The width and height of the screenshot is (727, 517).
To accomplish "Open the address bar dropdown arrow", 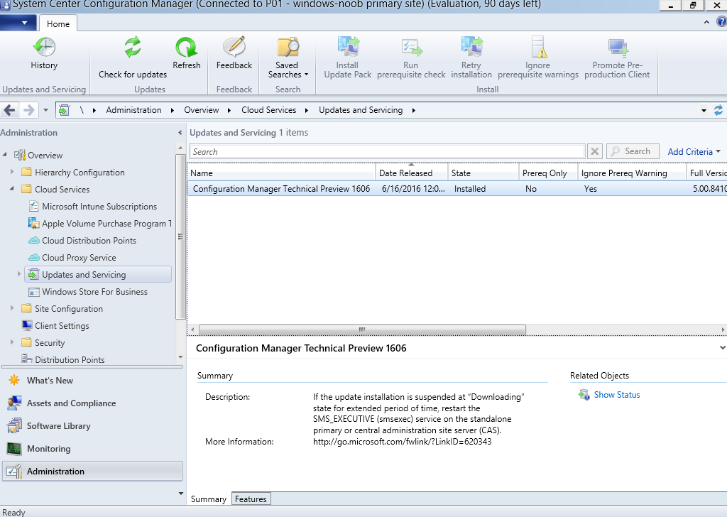I will [x=704, y=110].
